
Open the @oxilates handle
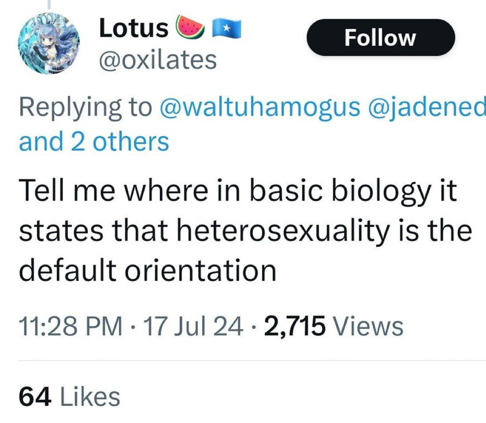(158, 60)
